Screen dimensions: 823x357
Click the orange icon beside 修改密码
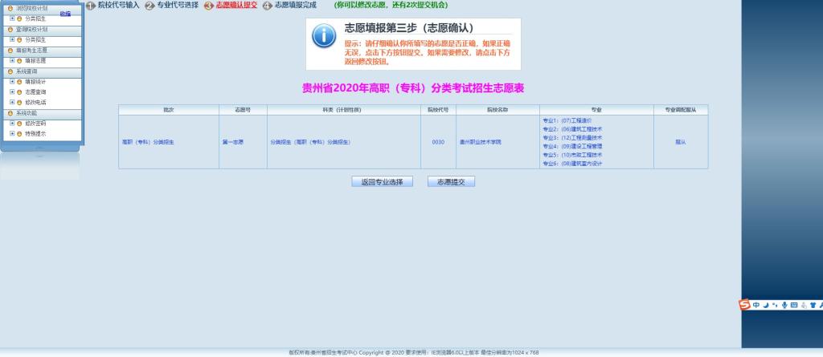click(x=19, y=124)
